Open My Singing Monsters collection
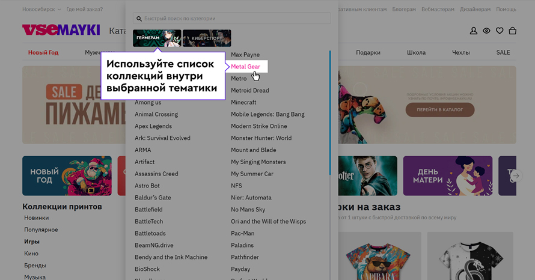This screenshot has height=280, width=535. coord(258,162)
